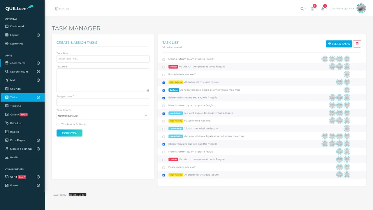Check the last Critical 'Mauris rutrum' task

[163, 160]
